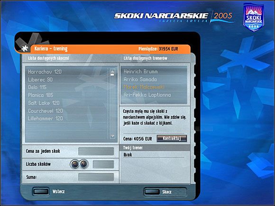Click the down arrow of the hills list scrollbar
This screenshot has width=275, height=206.
pyautogui.click(x=112, y=136)
